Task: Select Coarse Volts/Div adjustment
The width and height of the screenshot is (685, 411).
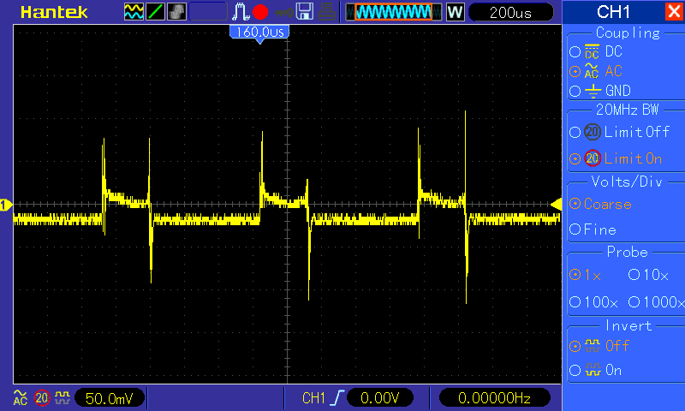Action: [x=600, y=204]
